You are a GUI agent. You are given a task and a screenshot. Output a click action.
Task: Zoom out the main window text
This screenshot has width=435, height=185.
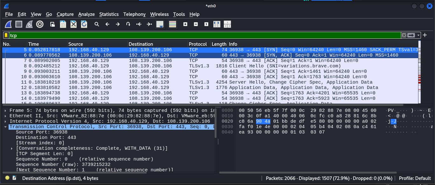pos(196,24)
